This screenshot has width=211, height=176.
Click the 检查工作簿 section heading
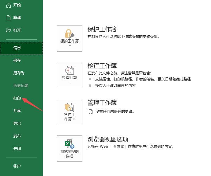tap(102, 66)
